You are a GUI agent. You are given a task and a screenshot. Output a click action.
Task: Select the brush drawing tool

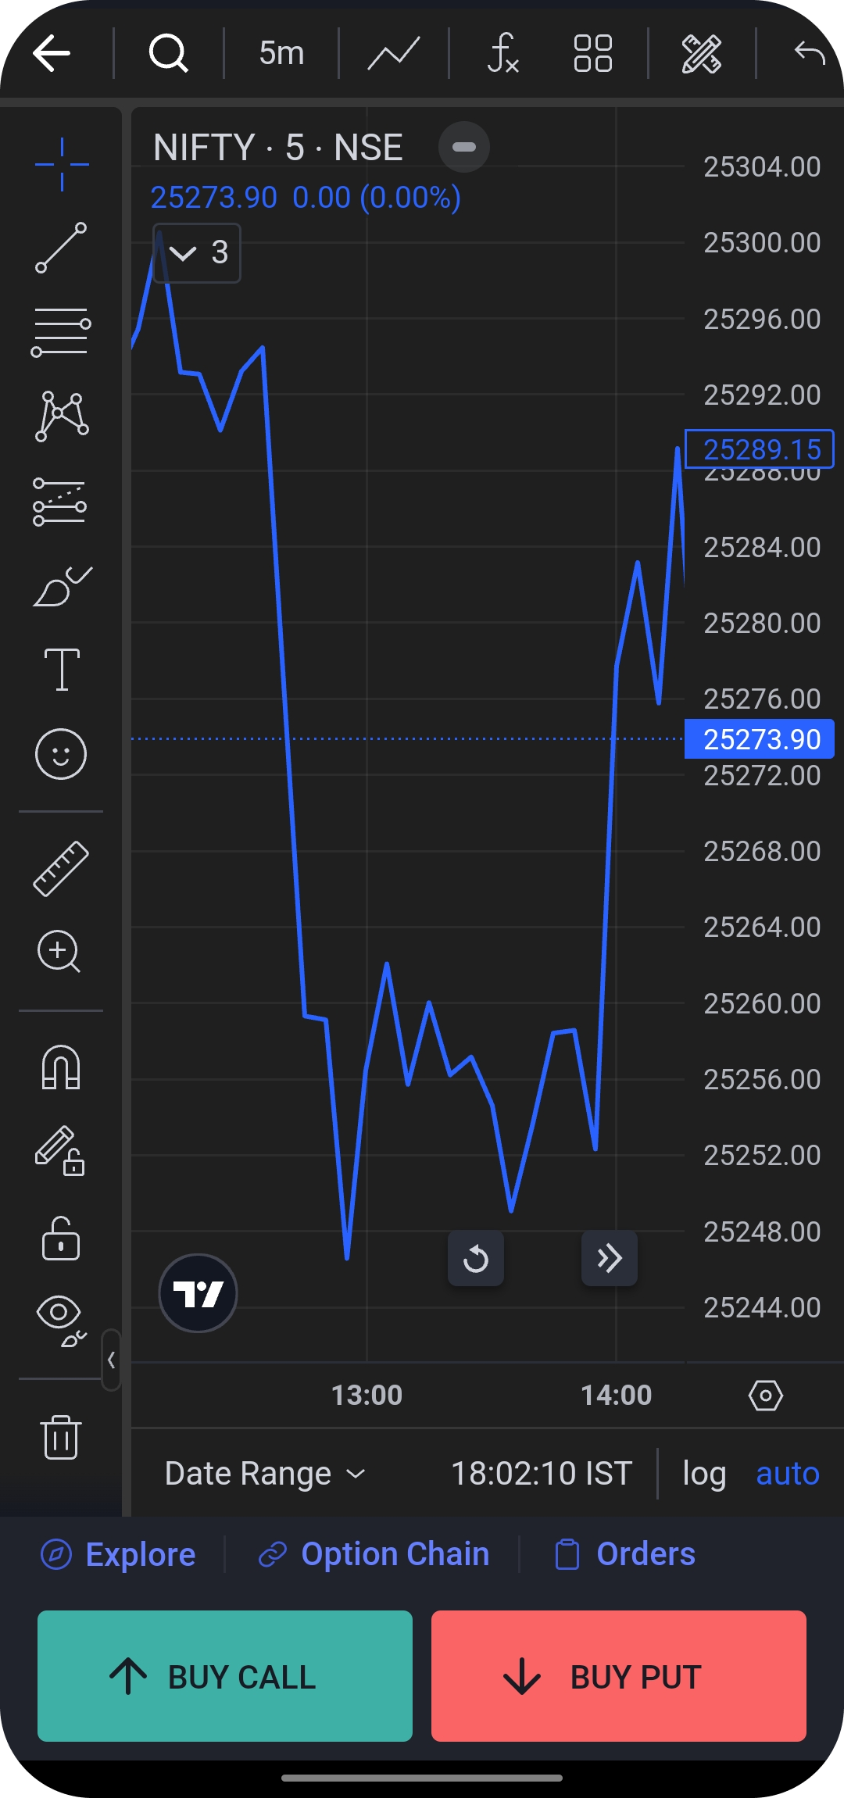point(61,587)
